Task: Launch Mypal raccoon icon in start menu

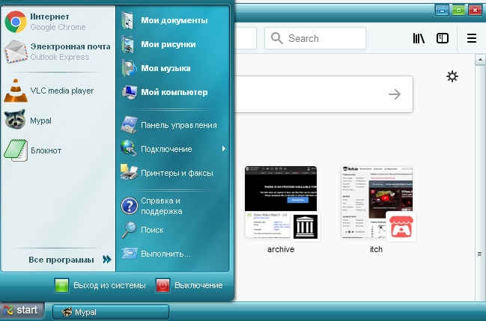Action: tap(15, 119)
